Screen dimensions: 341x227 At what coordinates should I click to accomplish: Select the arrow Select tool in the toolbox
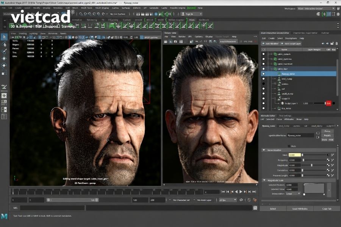(4, 37)
